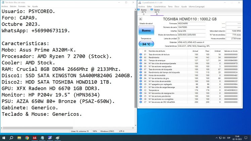
Task: Open Idioma (Language) menu
Action: (x=197, y=7)
